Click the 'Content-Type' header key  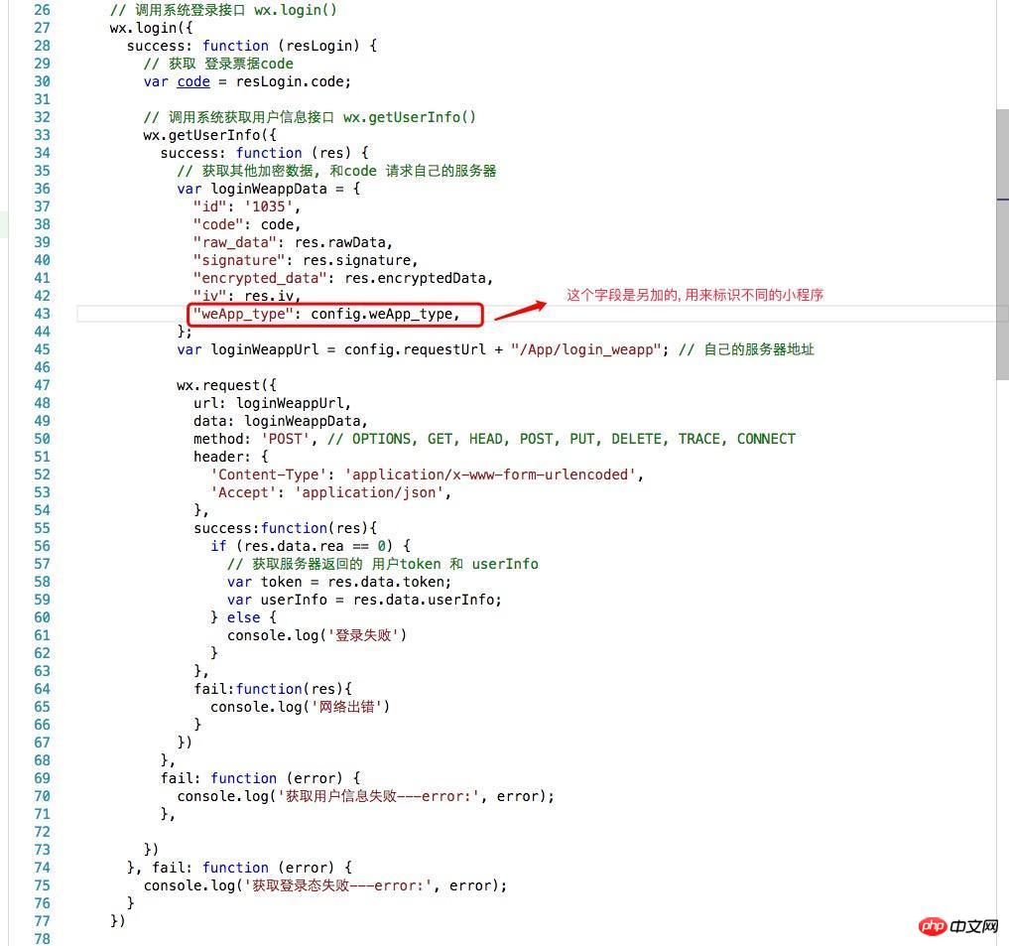point(272,474)
